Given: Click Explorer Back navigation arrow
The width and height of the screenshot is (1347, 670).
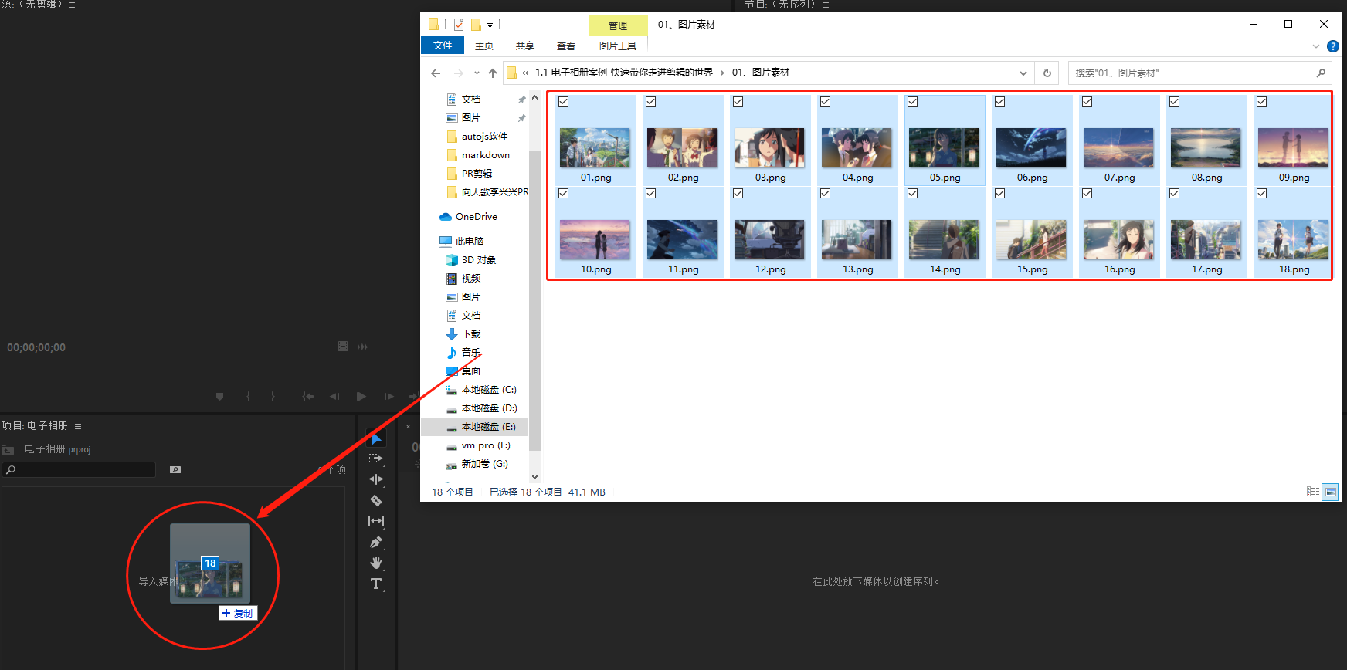Looking at the screenshot, I should pyautogui.click(x=436, y=73).
